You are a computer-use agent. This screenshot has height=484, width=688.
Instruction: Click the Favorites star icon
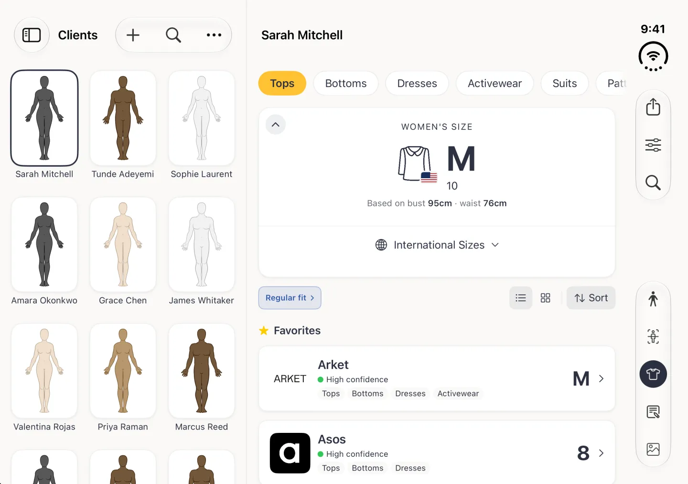[x=264, y=330]
